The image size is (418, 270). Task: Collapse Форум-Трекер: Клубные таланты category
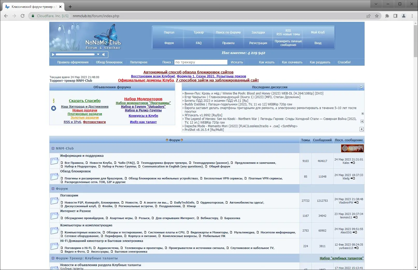[53, 258]
